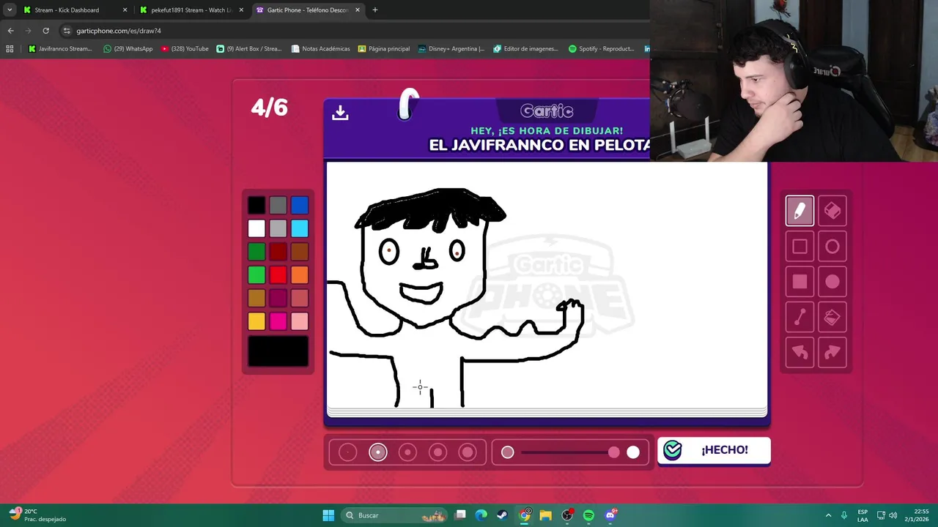The width and height of the screenshot is (938, 527).
Task: Open Steam from the taskbar
Action: 502,515
